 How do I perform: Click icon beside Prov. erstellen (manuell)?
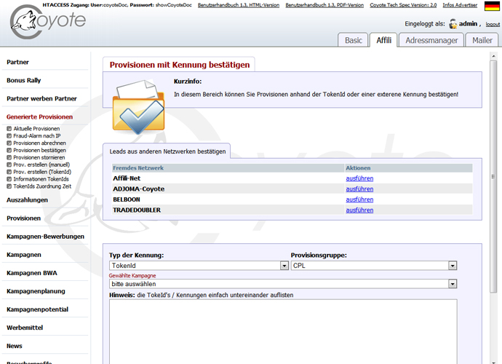(9, 165)
